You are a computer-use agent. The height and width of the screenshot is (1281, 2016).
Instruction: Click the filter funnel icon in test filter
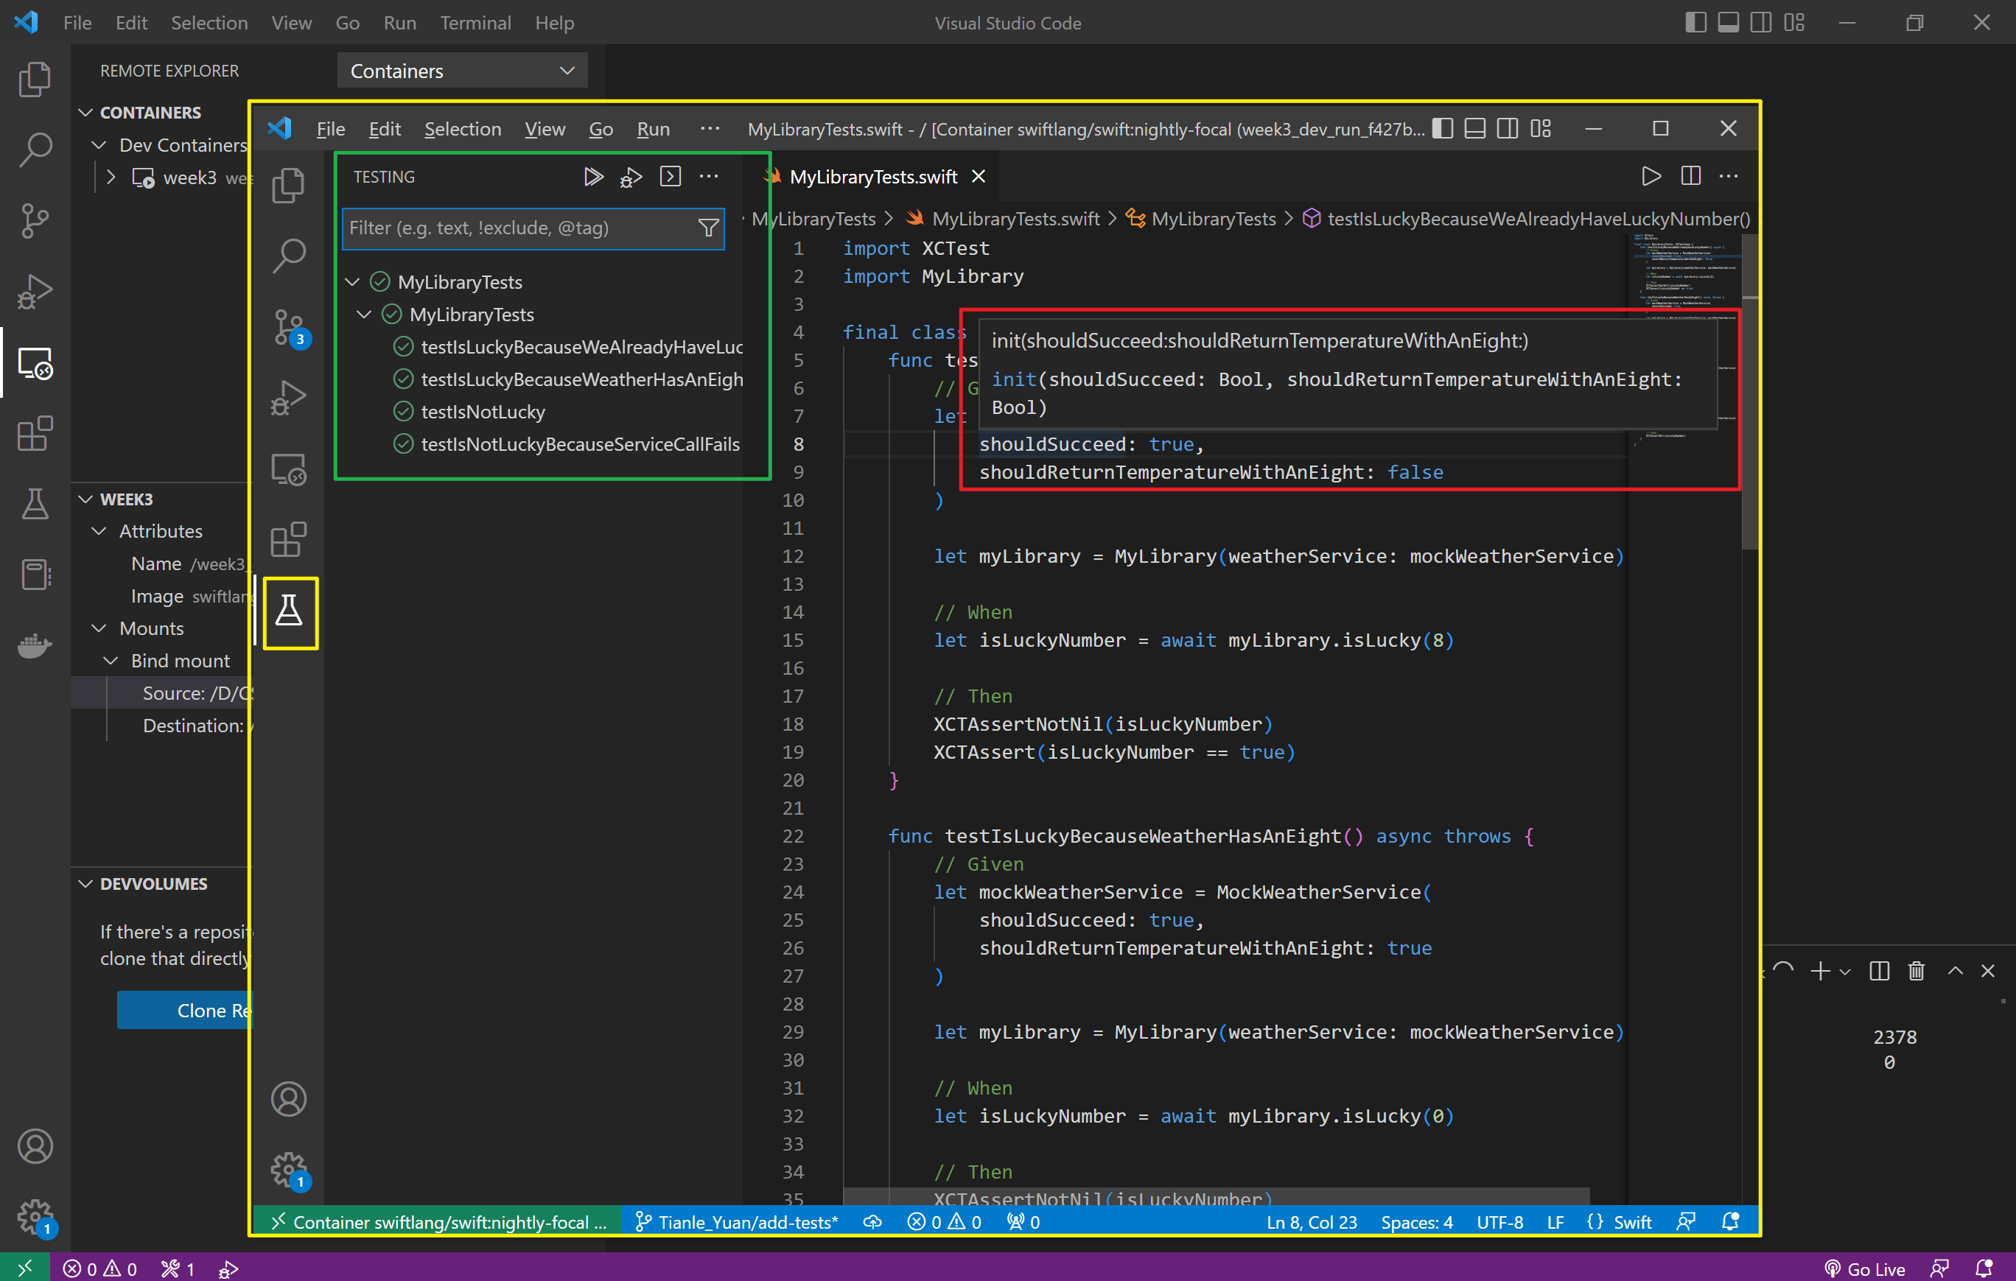[x=708, y=228]
